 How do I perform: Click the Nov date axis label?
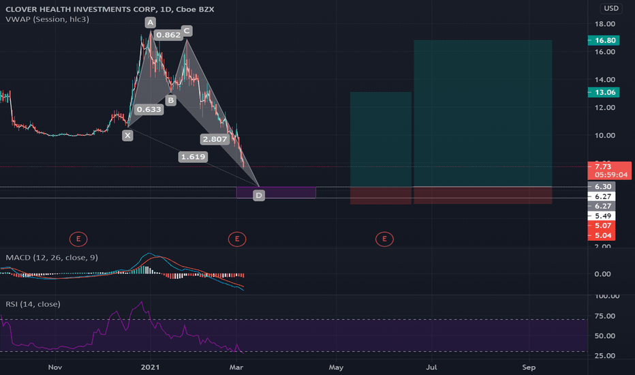(x=55, y=367)
